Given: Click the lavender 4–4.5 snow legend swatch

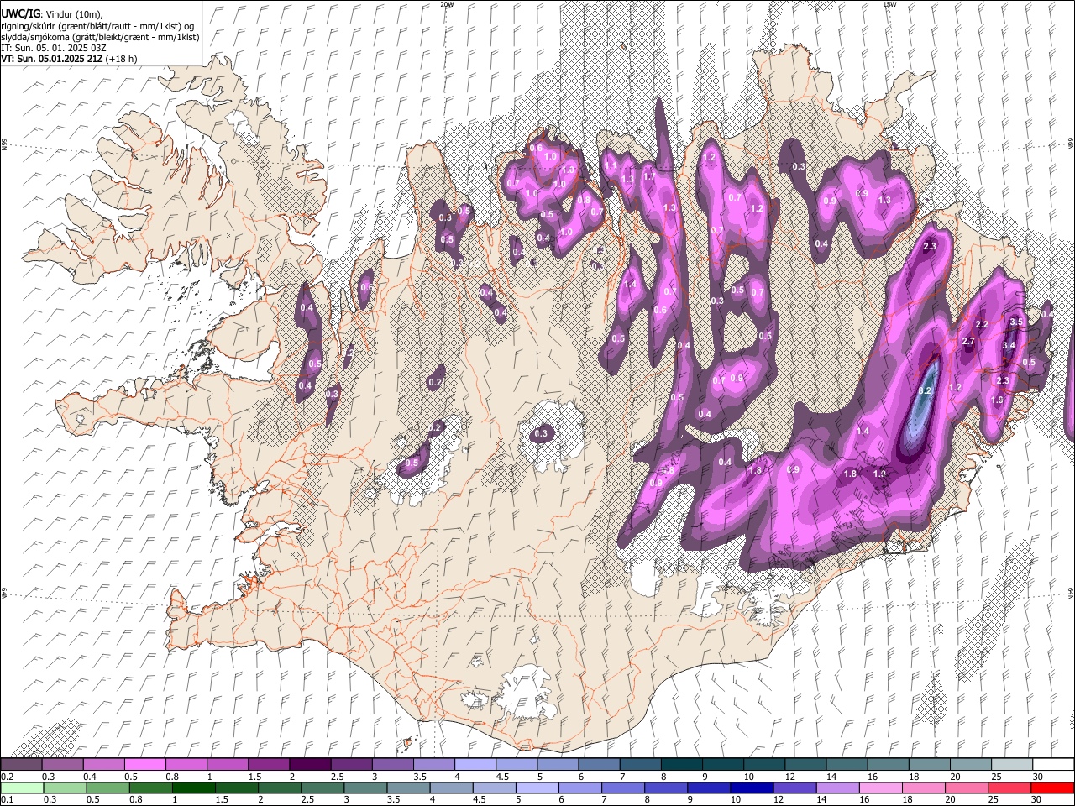Looking at the screenshot, I should point(475,765).
